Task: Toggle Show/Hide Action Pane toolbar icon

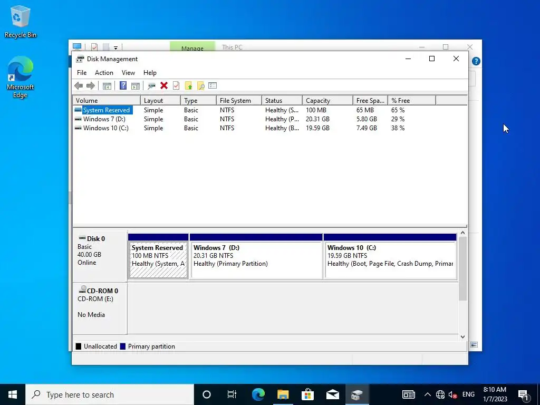Action: [136, 86]
